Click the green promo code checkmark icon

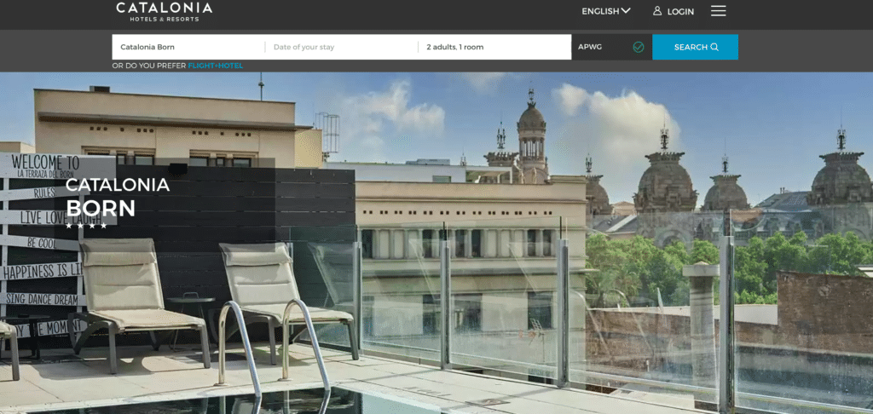coord(639,48)
